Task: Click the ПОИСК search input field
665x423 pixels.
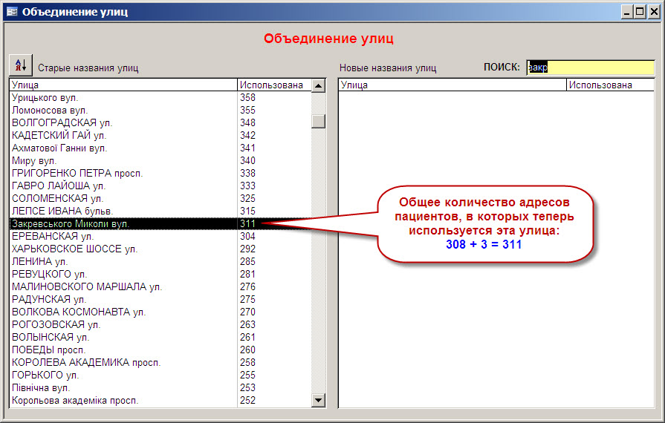Action: coord(591,68)
